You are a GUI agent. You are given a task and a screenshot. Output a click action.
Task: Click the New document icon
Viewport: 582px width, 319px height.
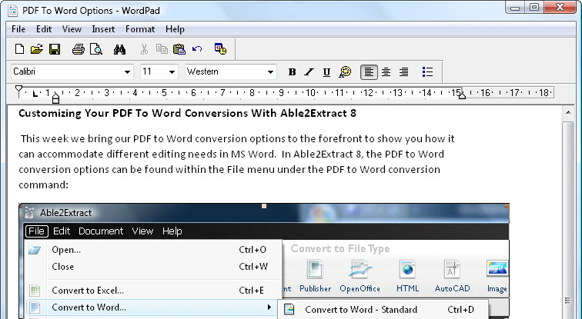(x=19, y=49)
